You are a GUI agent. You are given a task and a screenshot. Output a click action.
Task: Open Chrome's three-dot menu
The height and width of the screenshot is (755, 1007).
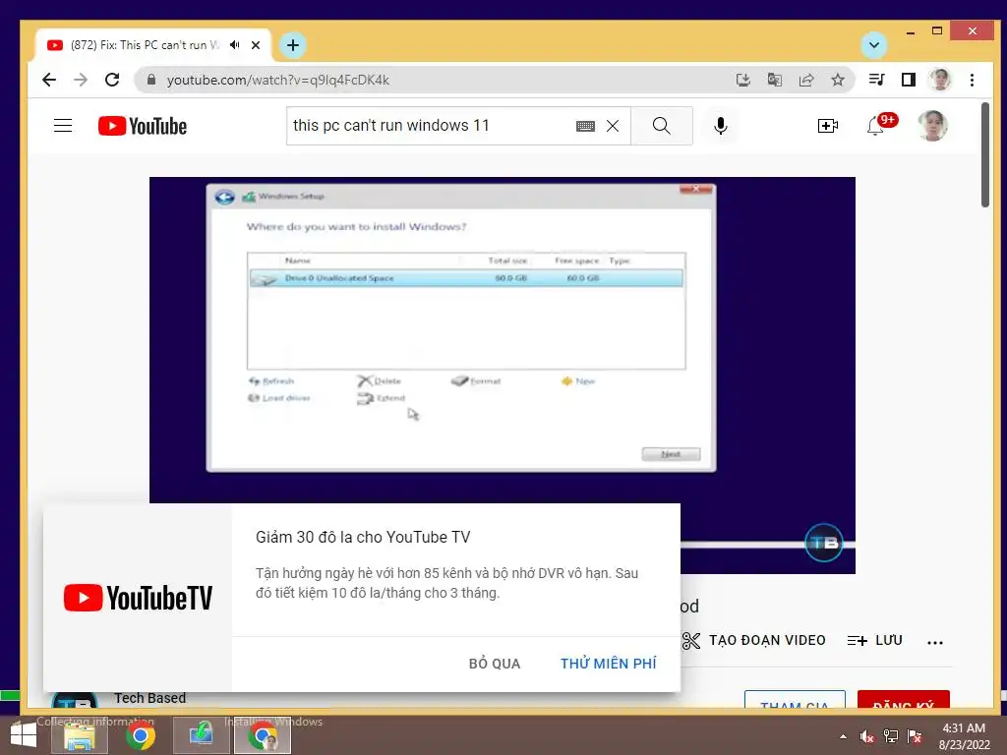coord(973,80)
